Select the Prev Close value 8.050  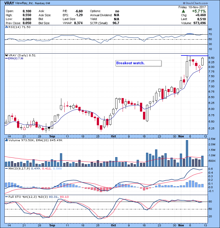pyautogui.click(x=27, y=23)
